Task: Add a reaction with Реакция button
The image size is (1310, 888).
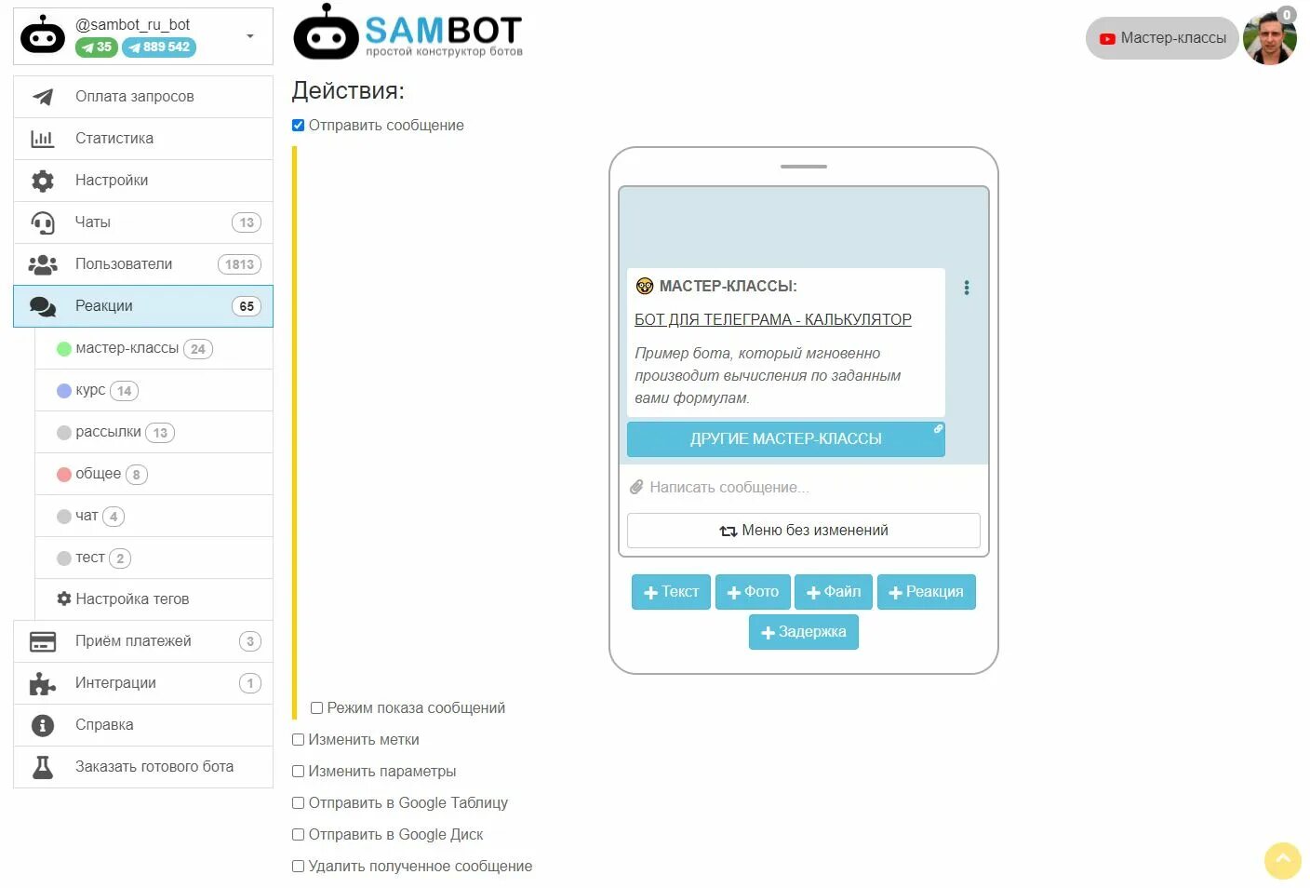Action: pyautogui.click(x=926, y=592)
